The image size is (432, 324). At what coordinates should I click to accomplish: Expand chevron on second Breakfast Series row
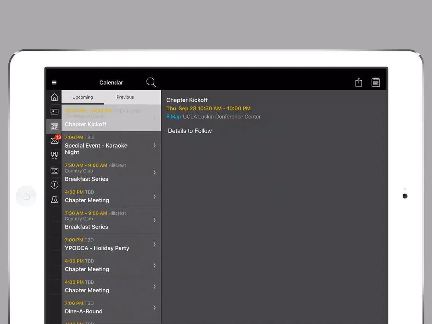coord(154,220)
